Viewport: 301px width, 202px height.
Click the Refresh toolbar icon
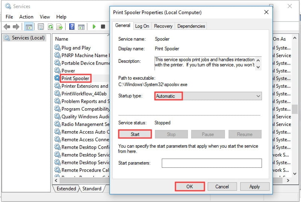point(50,27)
